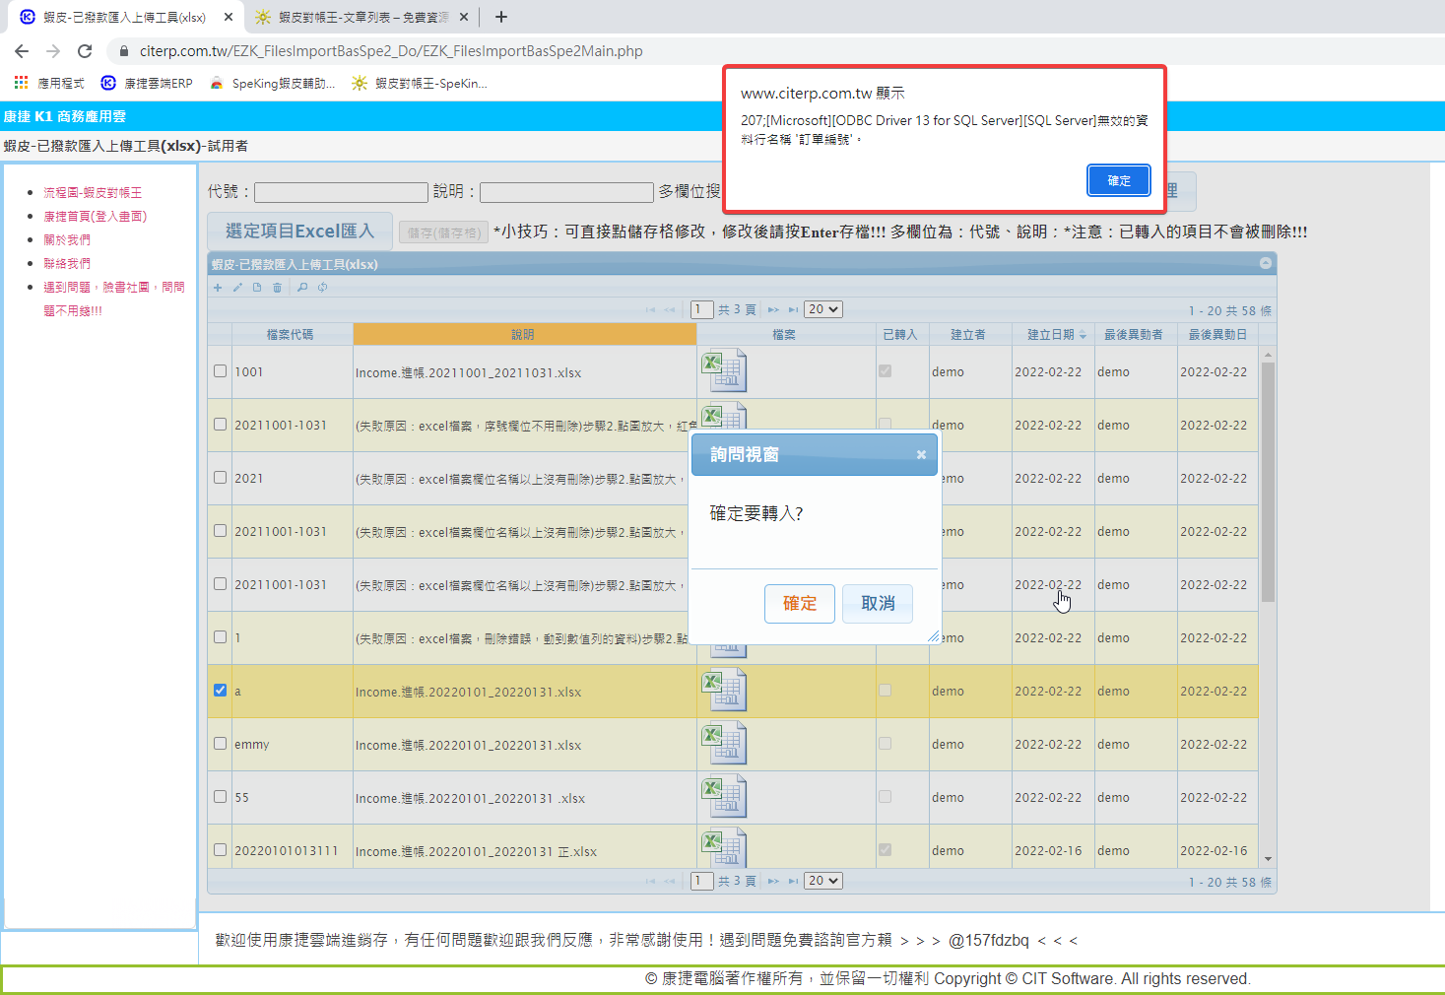1445x995 pixels.
Task: Click blue 確定 in the browser alert
Action: [x=1118, y=180]
